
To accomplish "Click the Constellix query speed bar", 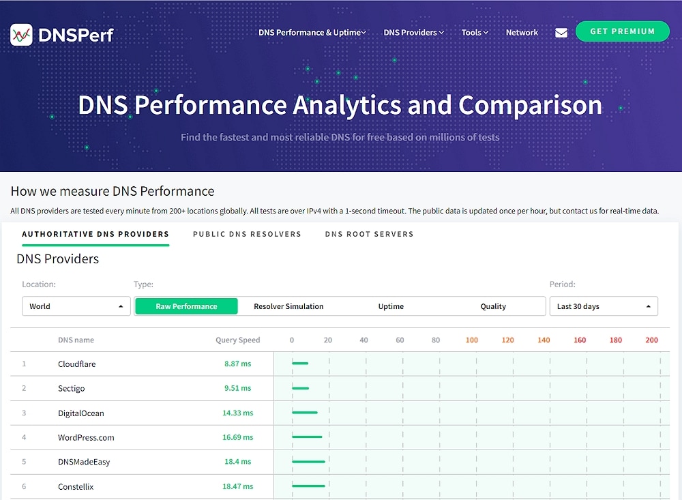I will (308, 486).
